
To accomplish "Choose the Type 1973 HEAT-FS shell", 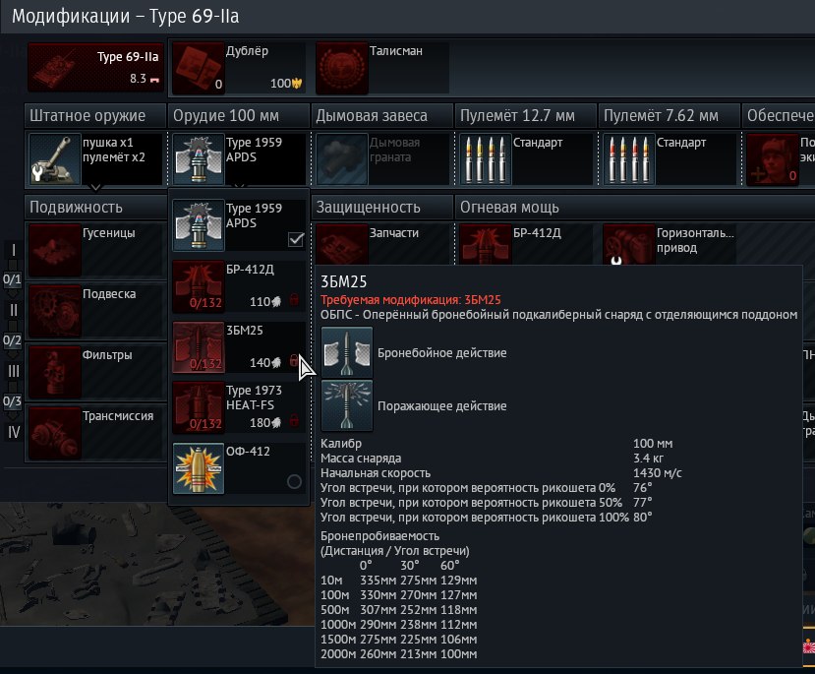I will point(239,407).
